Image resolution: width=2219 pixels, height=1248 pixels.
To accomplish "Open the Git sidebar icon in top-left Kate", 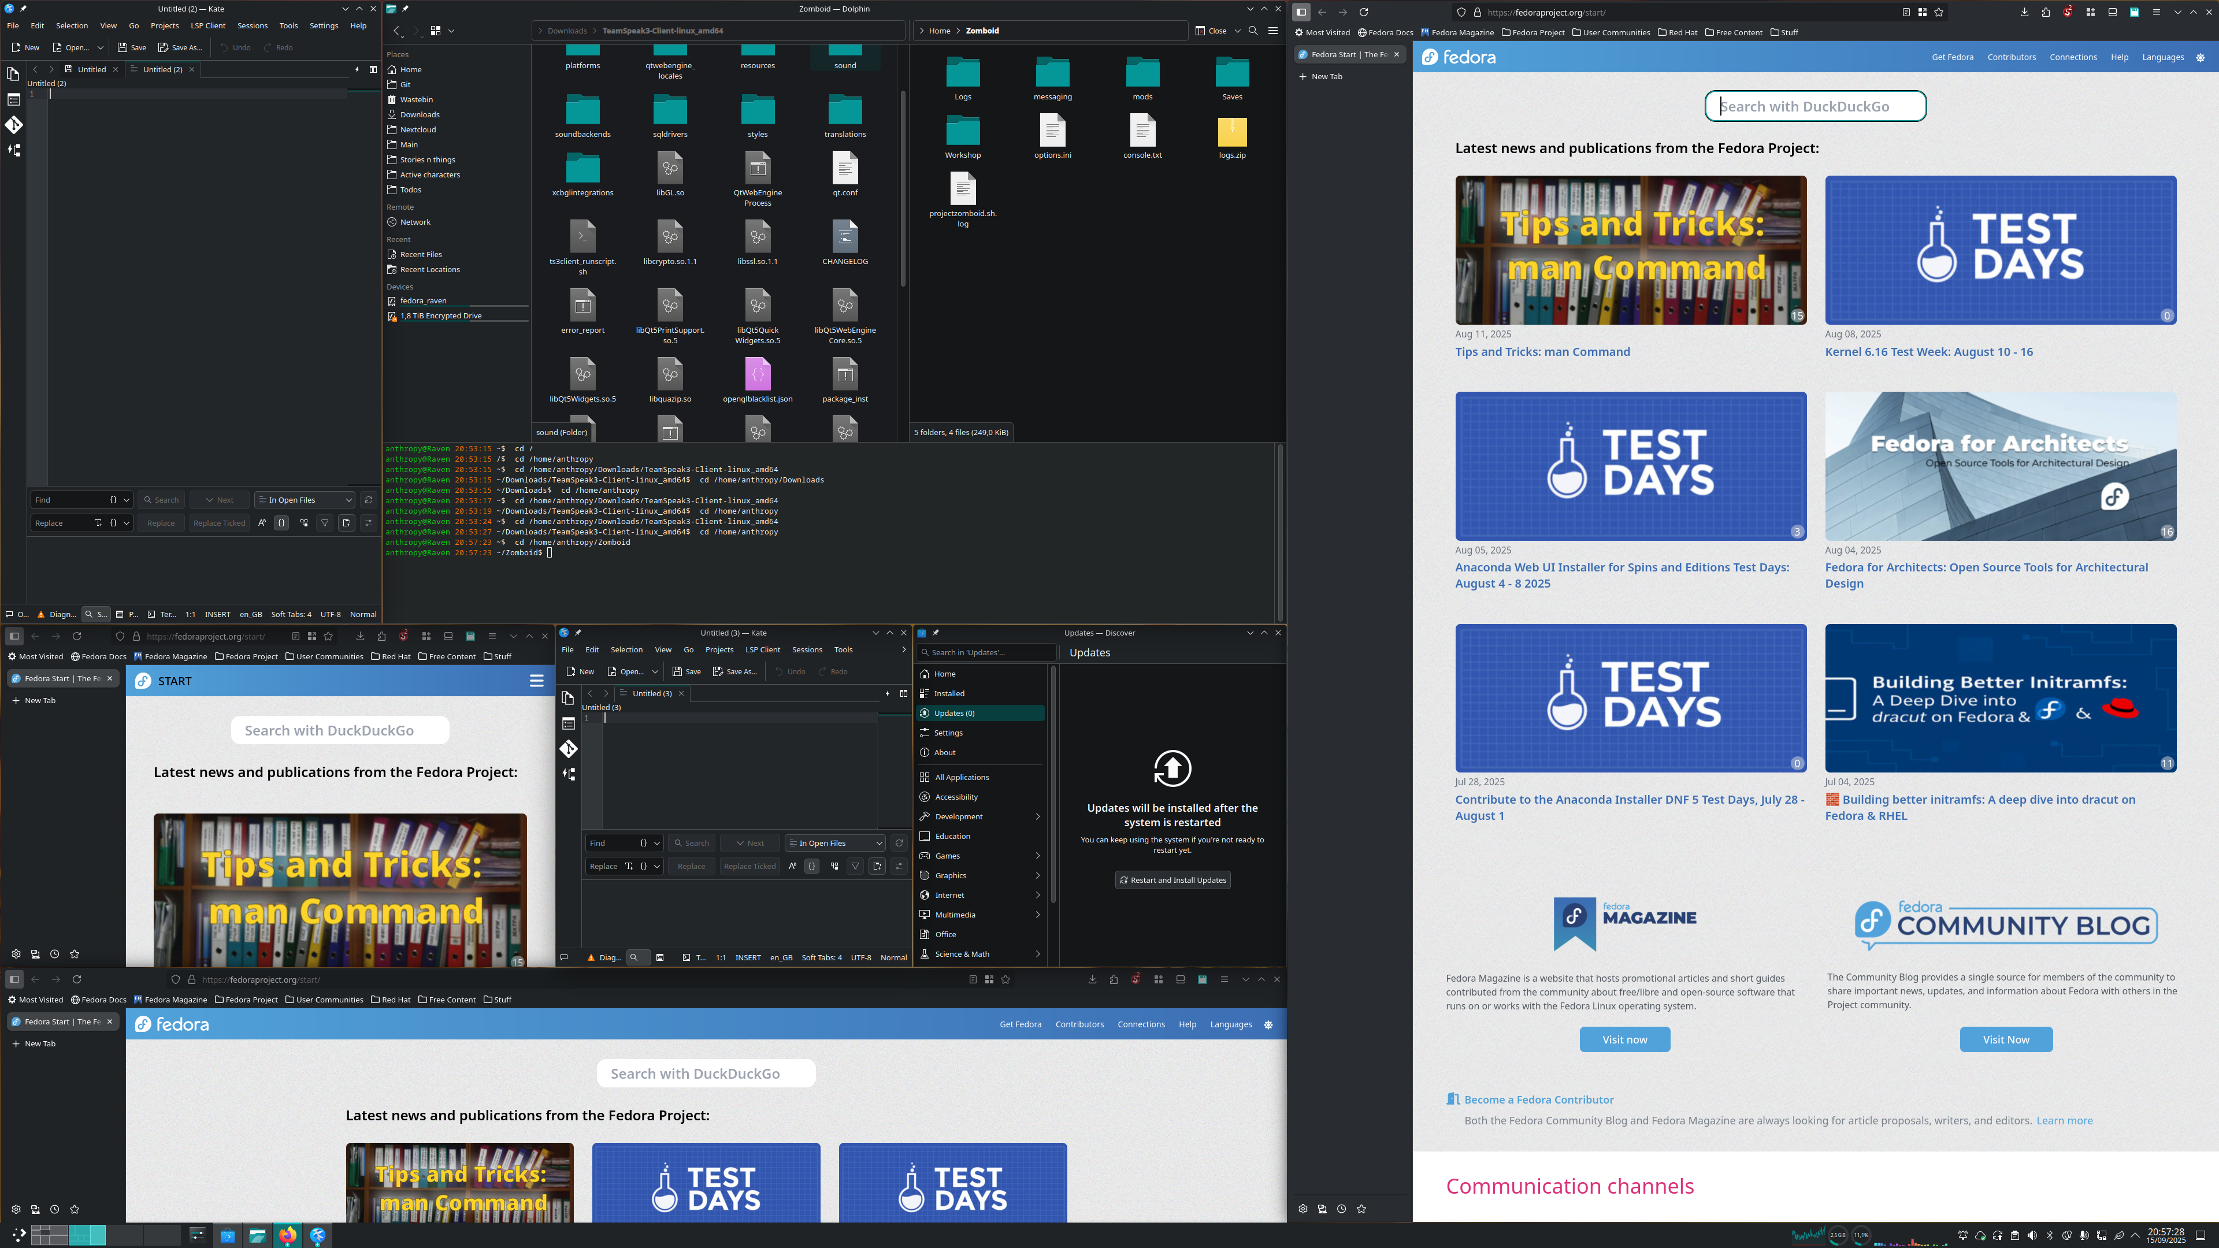I will pos(14,125).
